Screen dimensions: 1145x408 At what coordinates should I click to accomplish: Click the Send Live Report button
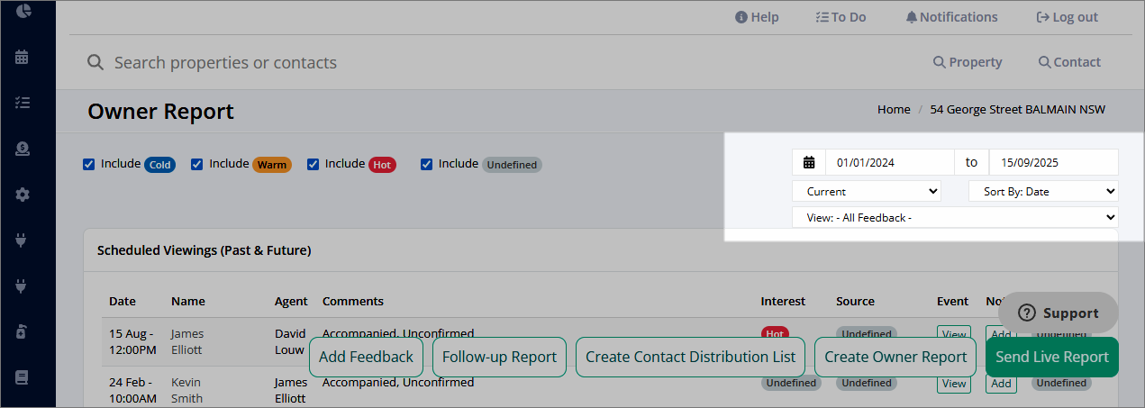[x=1052, y=357]
